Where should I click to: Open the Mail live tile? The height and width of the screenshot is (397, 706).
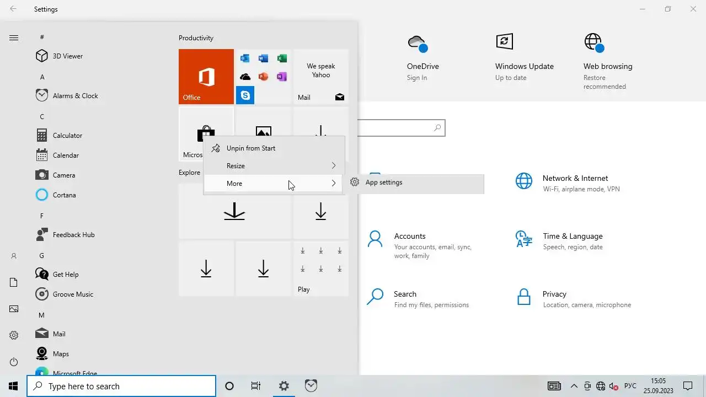(x=321, y=77)
